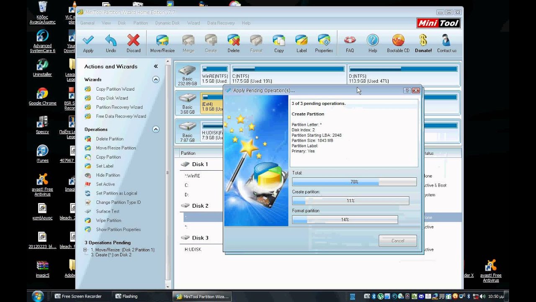The height and width of the screenshot is (302, 536).
Task: Click the Donate! dollar icon
Action: click(423, 43)
